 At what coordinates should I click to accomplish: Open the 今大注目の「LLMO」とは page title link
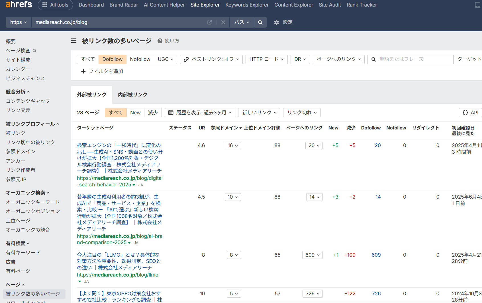[x=119, y=261]
